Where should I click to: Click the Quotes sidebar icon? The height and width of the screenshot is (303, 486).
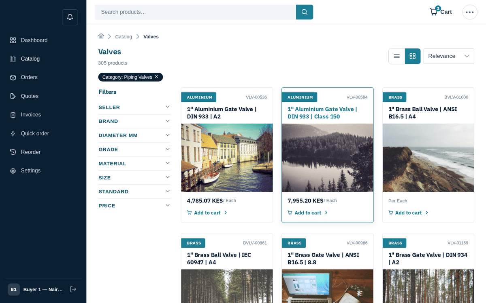point(13,96)
